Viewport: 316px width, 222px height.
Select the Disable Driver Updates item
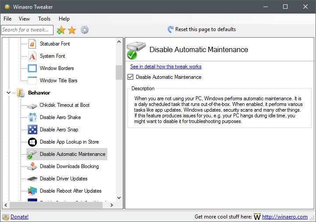(64, 179)
